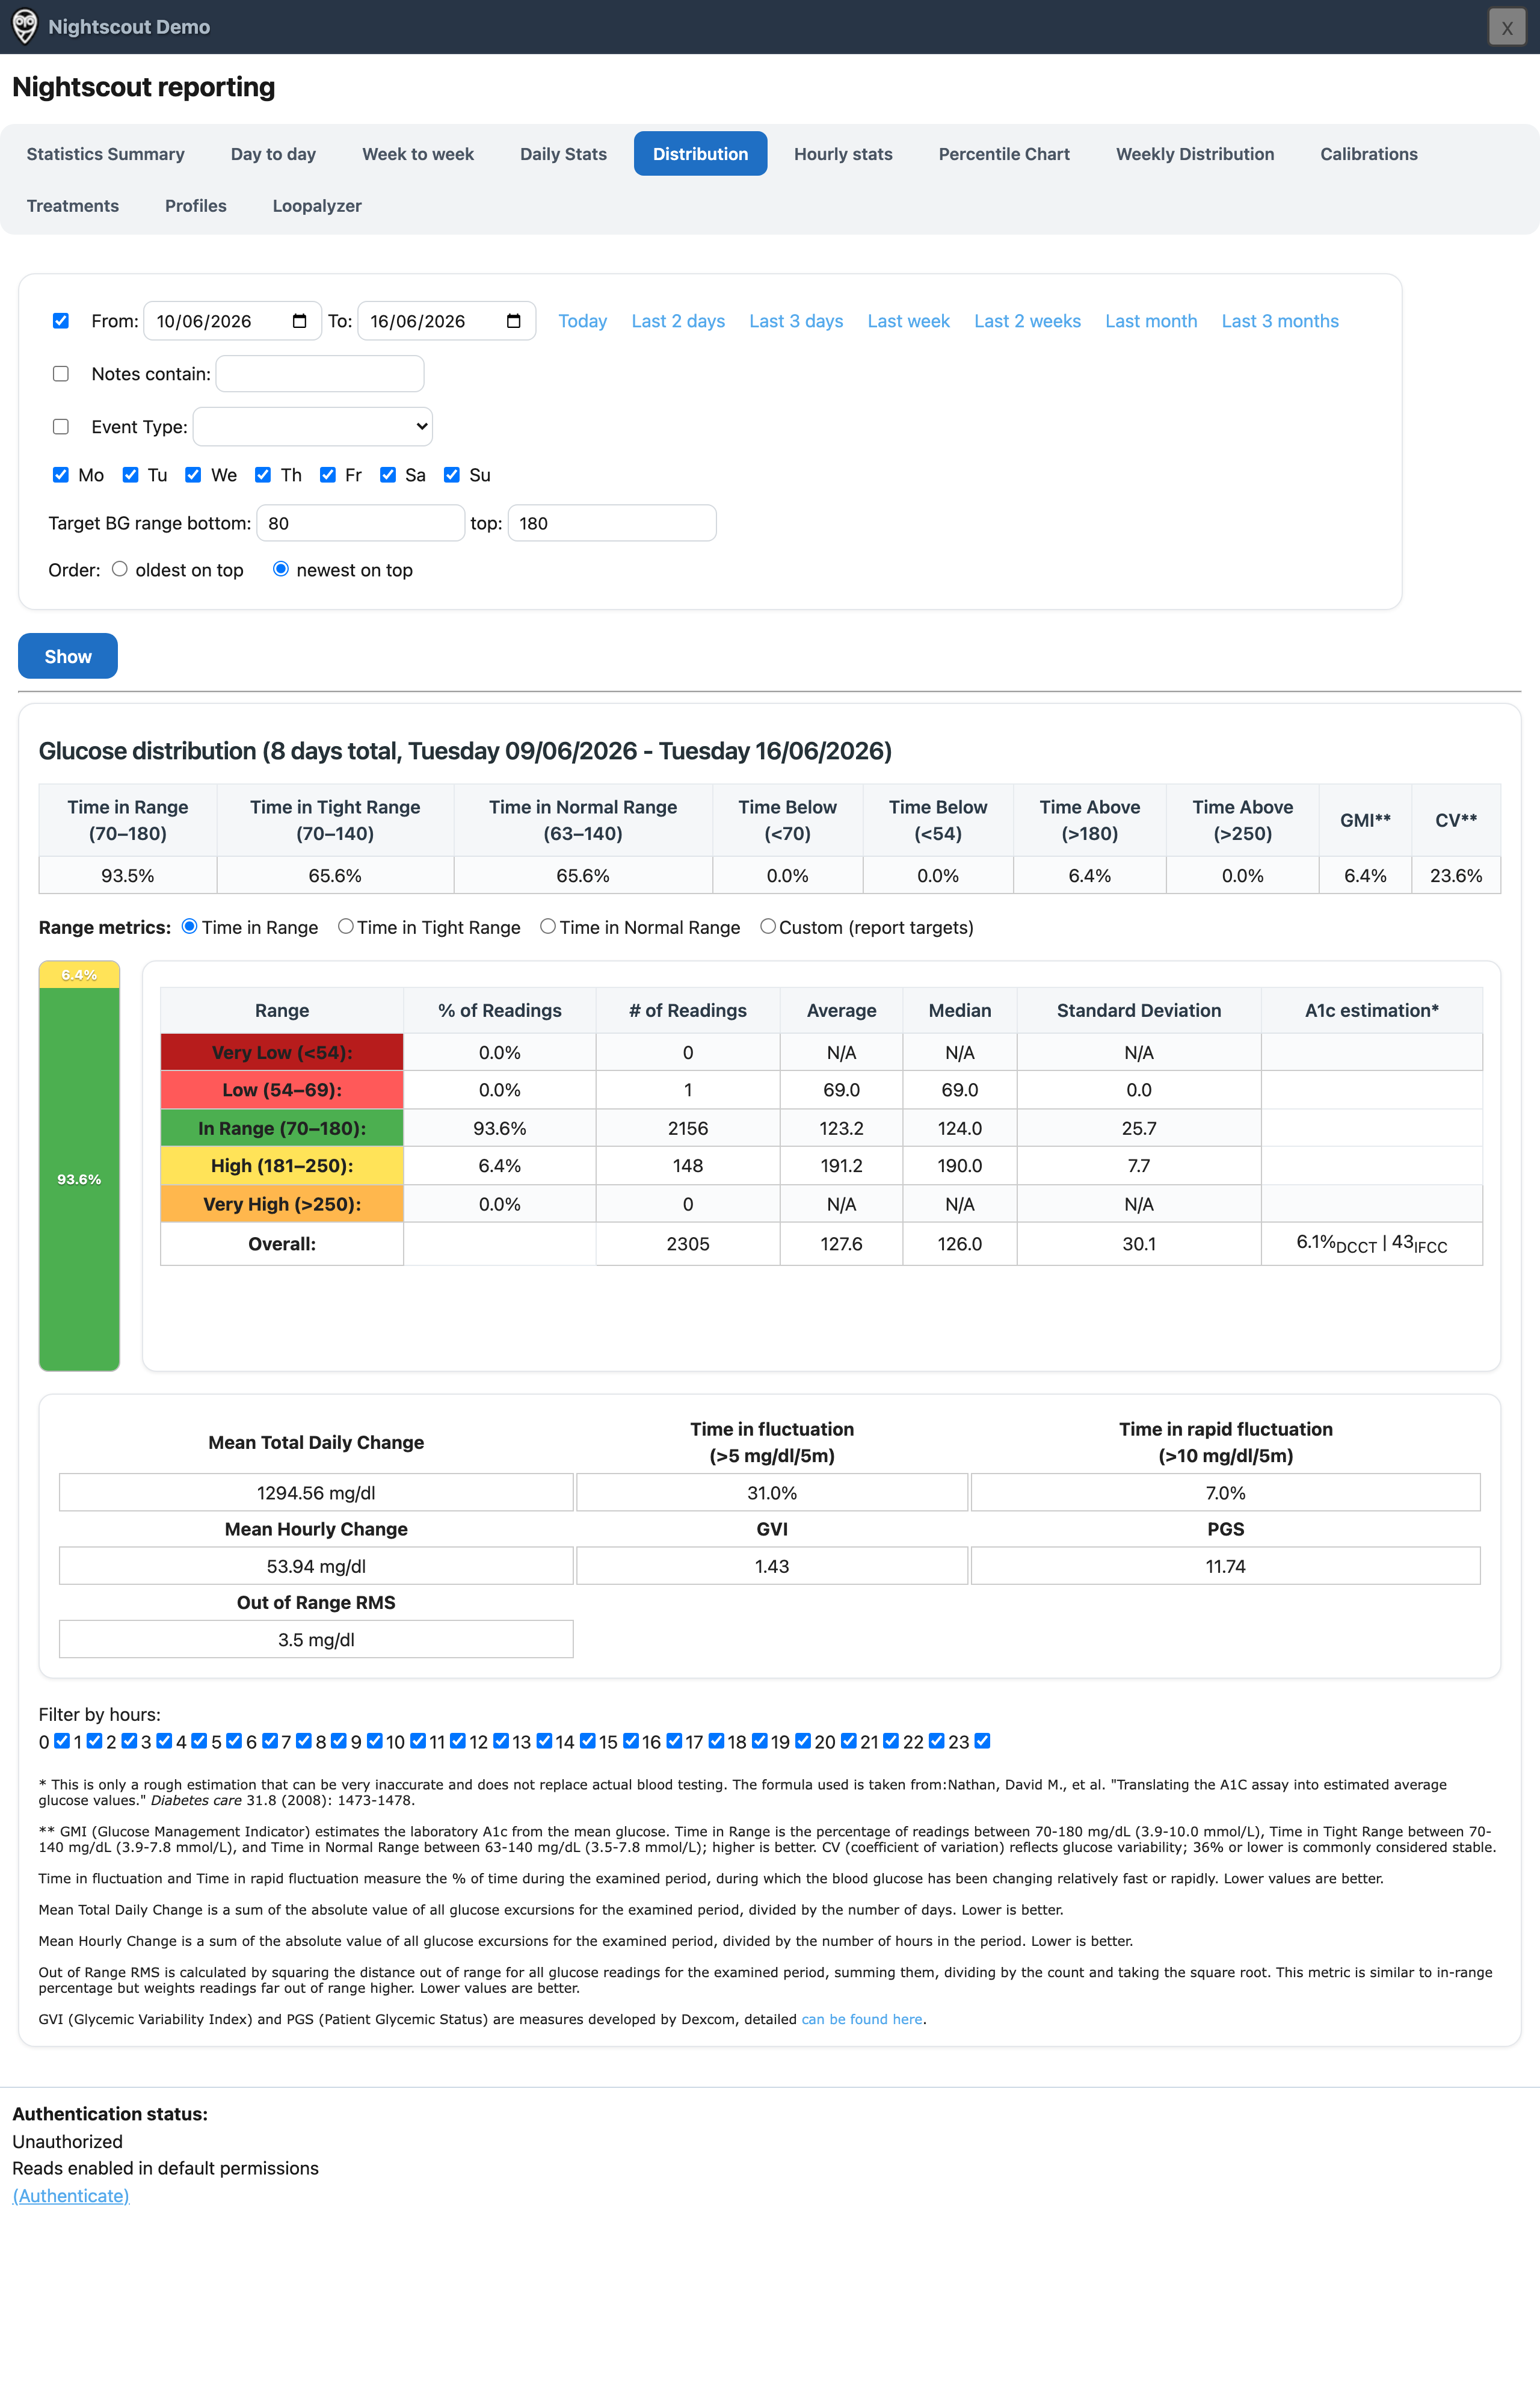This screenshot has width=1540, height=2408.
Task: Toggle the From date range checkbox
Action: [x=61, y=321]
